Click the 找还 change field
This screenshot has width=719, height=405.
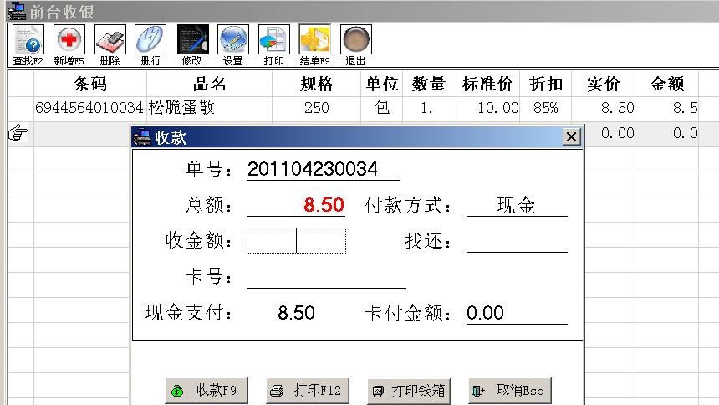(517, 241)
